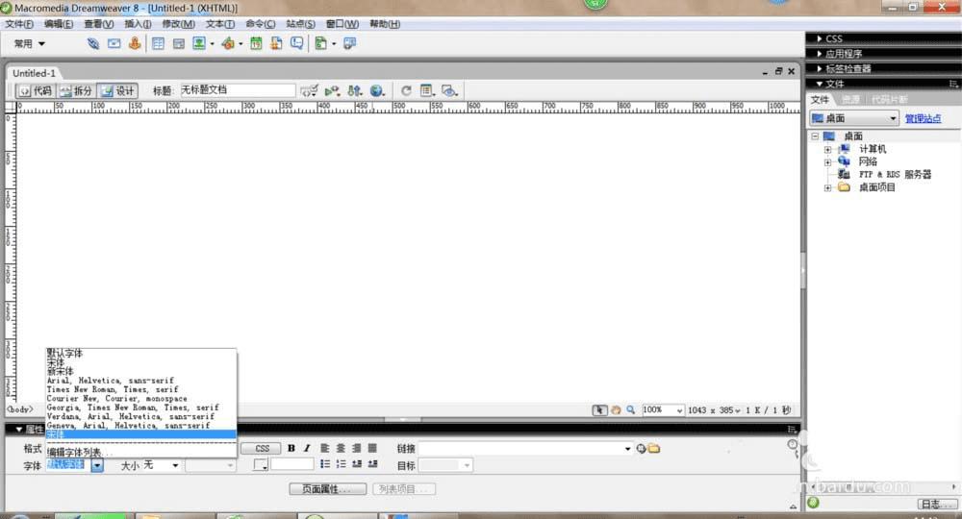Open the 常用 insert category dropdown
The height and width of the screenshot is (519, 962).
pyautogui.click(x=30, y=43)
